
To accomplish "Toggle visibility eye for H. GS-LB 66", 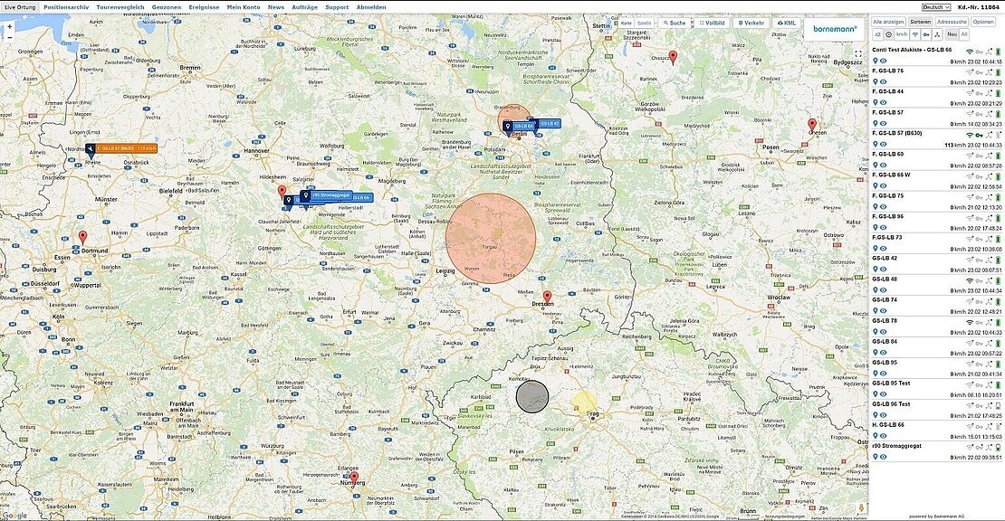I will pyautogui.click(x=883, y=436).
